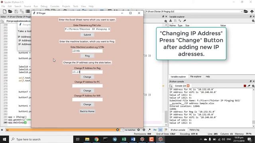Click Change button for Wifi IP
This screenshot has width=255, height=143.
87,104
